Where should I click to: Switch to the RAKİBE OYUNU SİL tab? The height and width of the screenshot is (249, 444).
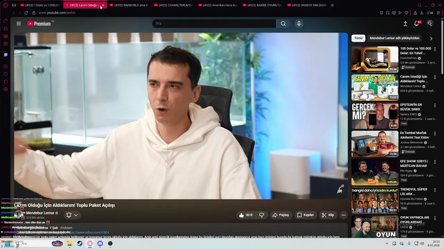tap(262, 5)
